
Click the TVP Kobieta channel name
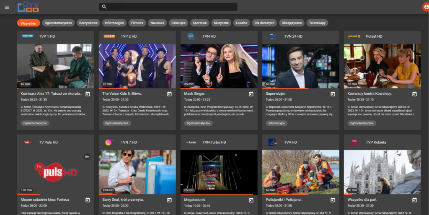point(376,142)
